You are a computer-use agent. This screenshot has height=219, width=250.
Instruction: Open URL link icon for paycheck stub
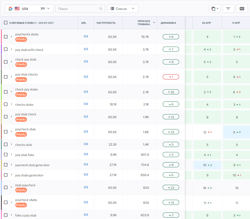[86, 132]
